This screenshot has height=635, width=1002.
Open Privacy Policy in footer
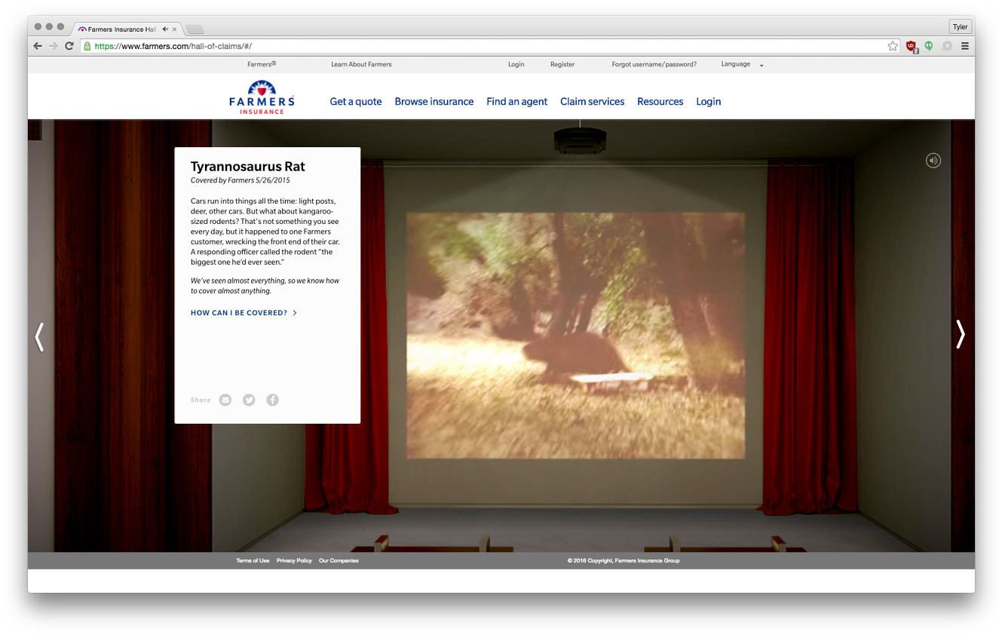(294, 560)
